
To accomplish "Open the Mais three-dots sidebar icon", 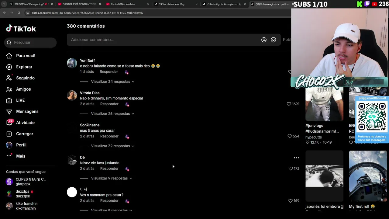I will [9, 156].
